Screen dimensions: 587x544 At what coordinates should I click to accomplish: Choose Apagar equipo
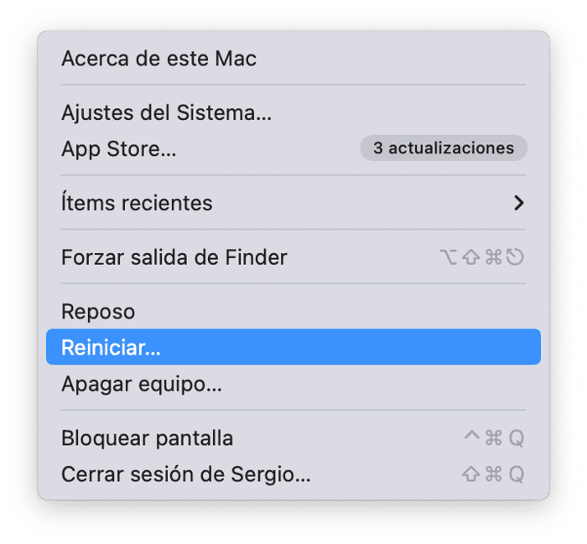pos(142,386)
